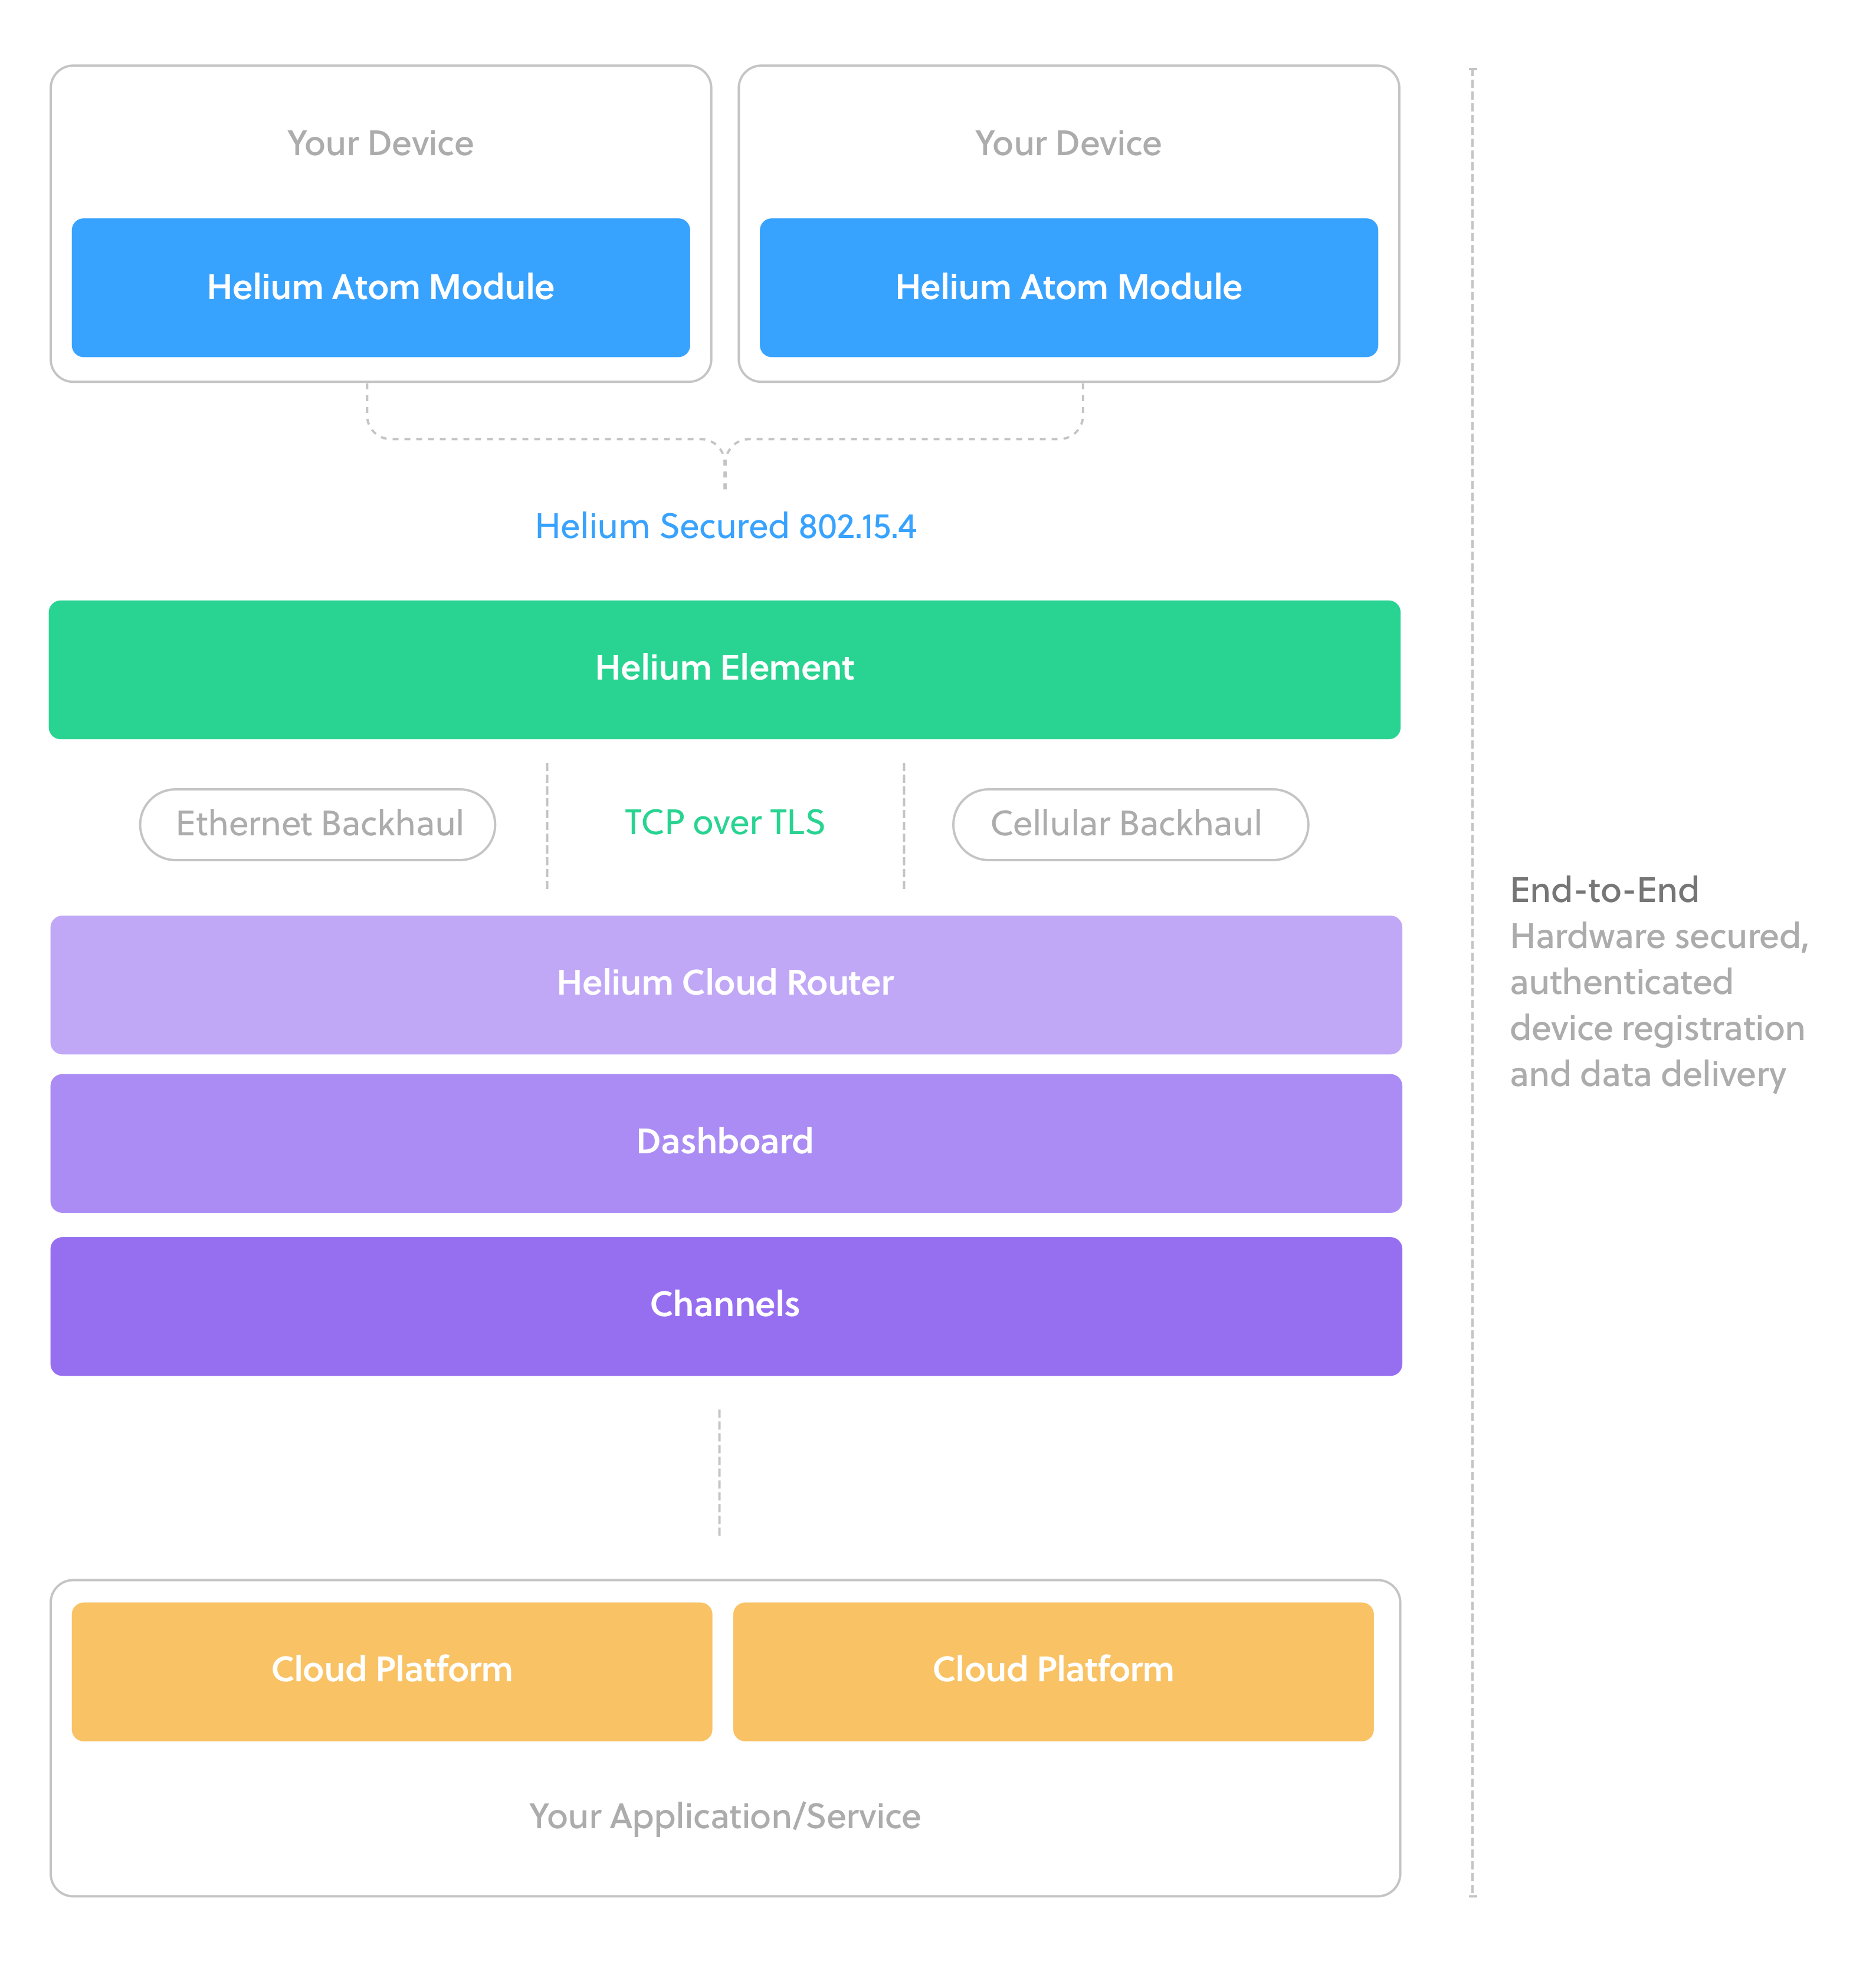This screenshot has width=1876, height=1968.
Task: Click the right Cloud Platform box
Action: click(1052, 1670)
